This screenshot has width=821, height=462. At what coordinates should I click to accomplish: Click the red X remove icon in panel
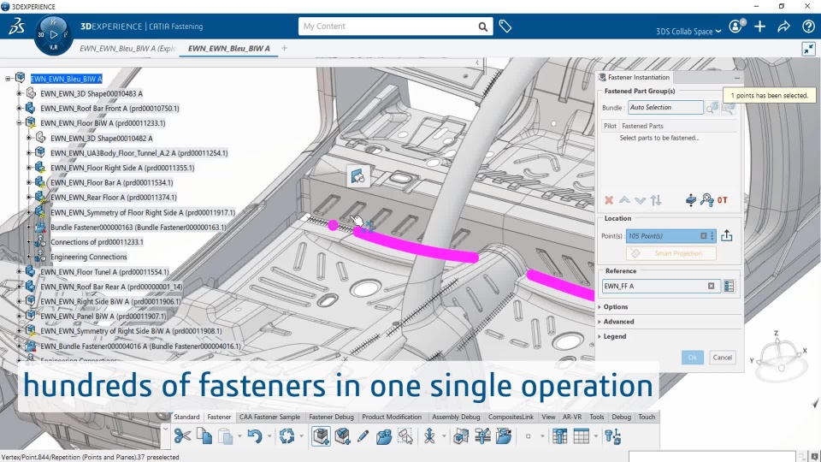tap(609, 200)
